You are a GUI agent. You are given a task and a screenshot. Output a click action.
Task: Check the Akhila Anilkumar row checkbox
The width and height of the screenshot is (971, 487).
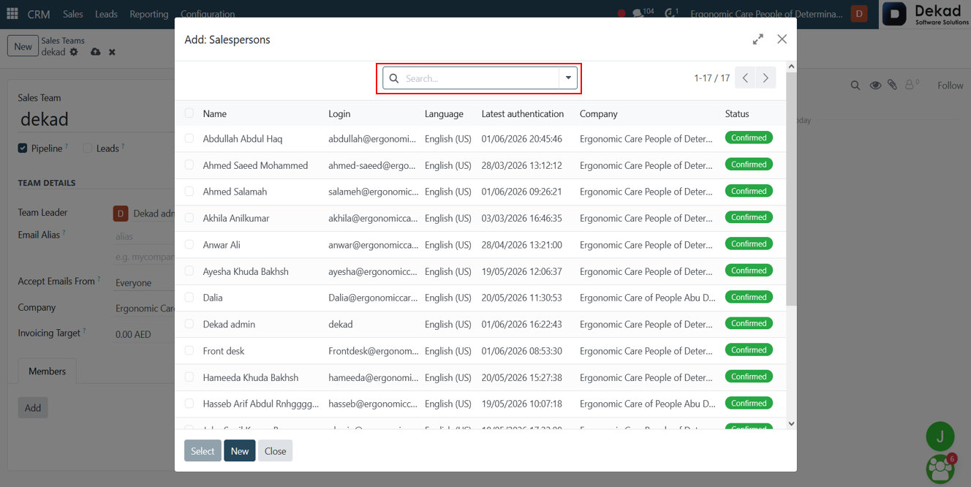pos(189,218)
